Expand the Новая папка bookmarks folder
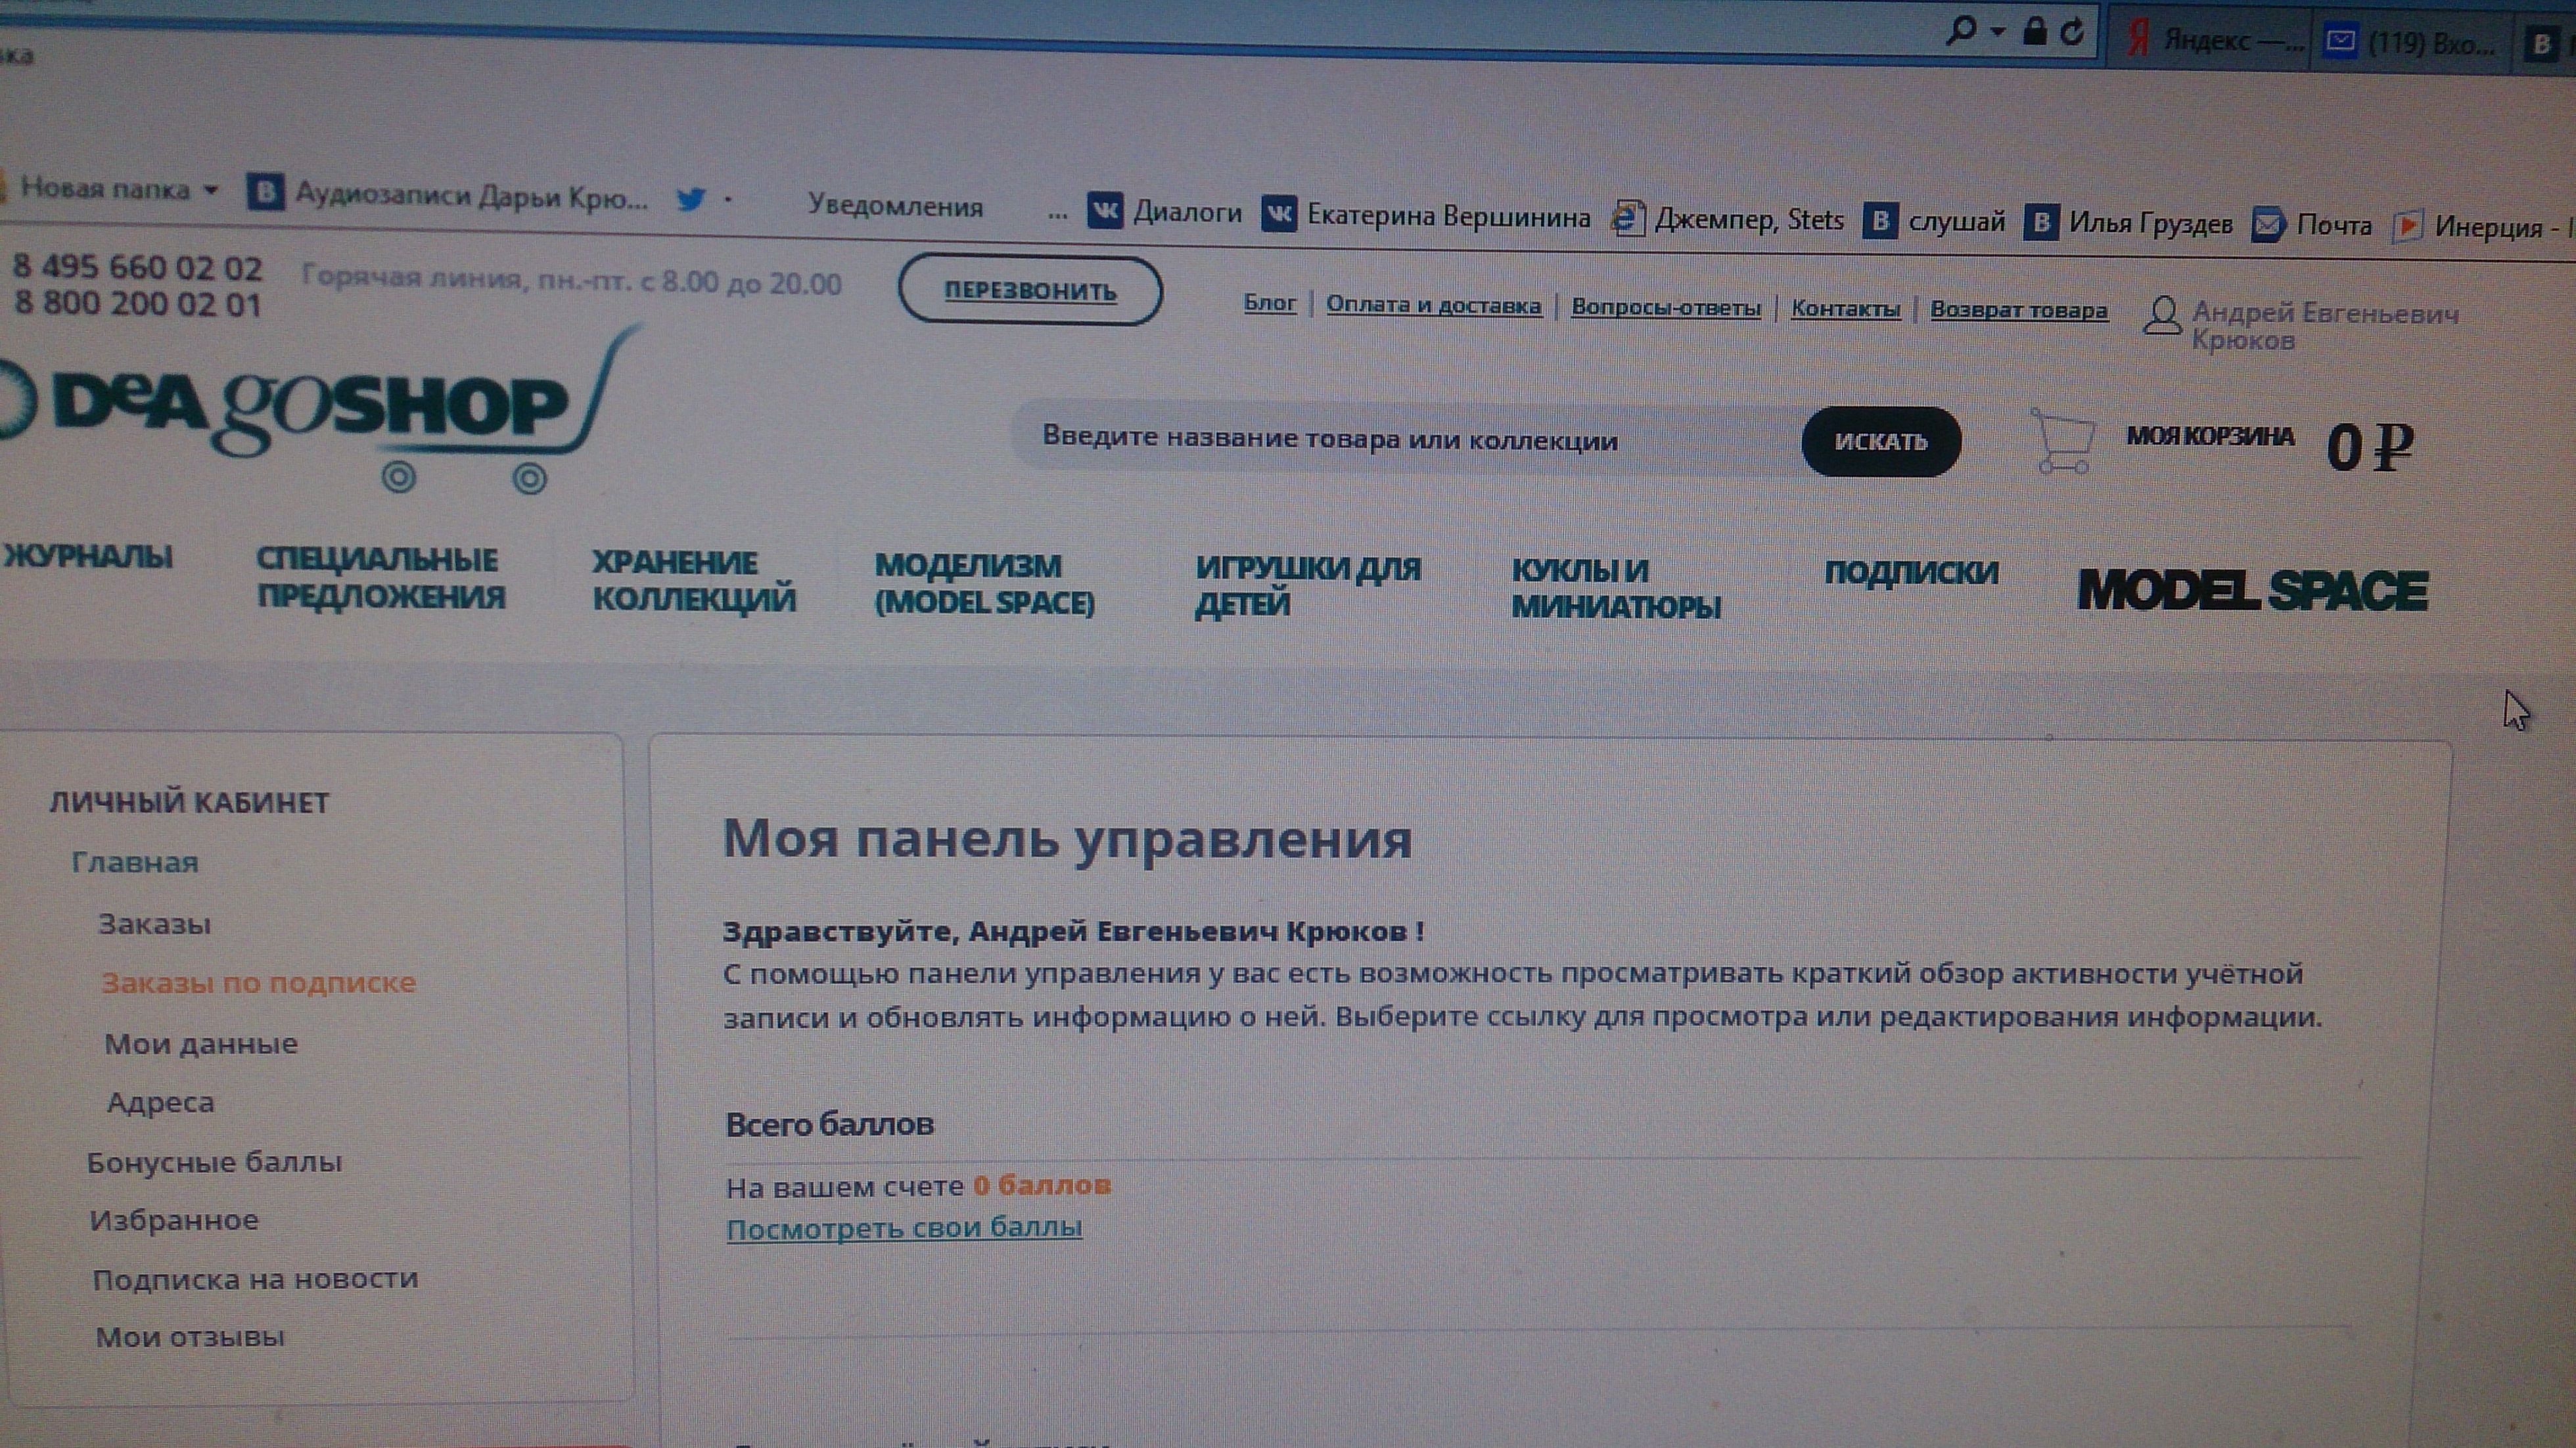Image resolution: width=2576 pixels, height=1448 pixels. (x=110, y=188)
